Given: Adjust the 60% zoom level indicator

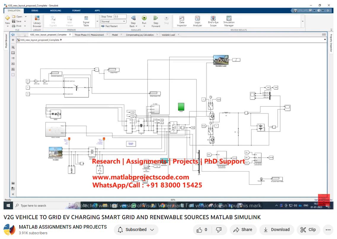Looking at the screenshot, I should [173, 200].
